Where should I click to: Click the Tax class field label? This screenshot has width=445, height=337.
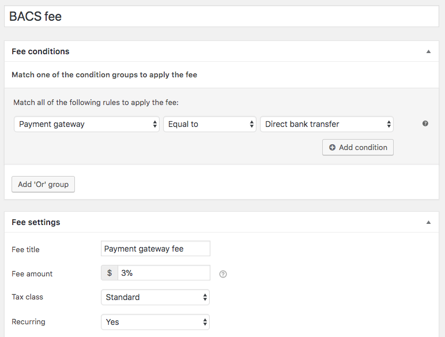(27, 297)
